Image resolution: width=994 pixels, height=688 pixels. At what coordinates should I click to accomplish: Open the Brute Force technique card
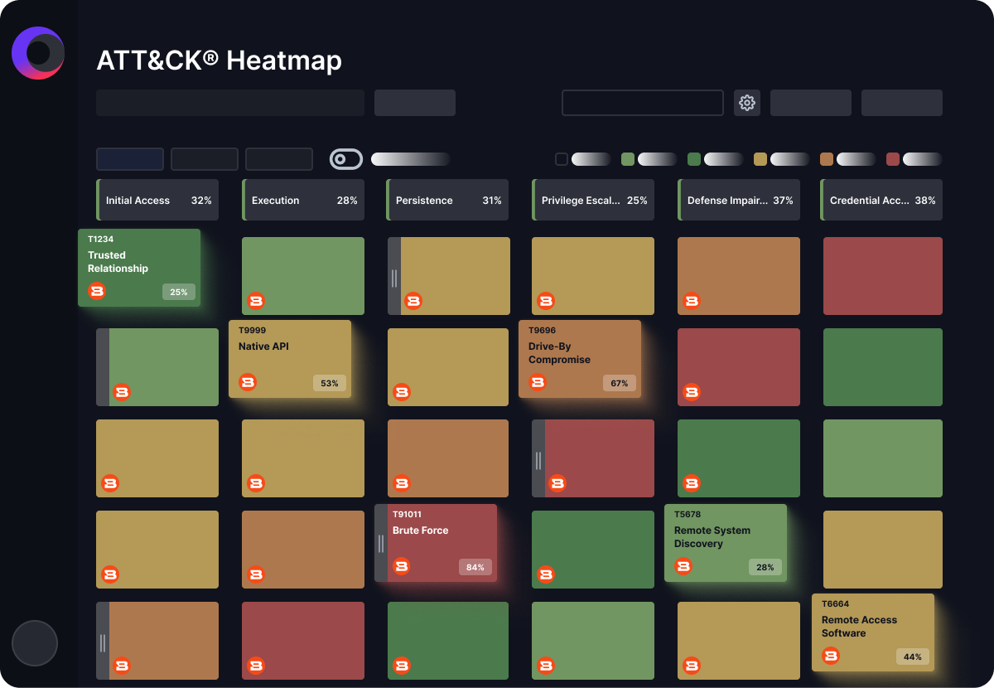pos(436,543)
